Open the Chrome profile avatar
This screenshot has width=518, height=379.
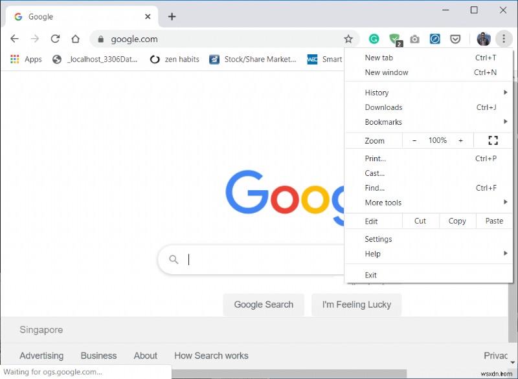pos(484,39)
